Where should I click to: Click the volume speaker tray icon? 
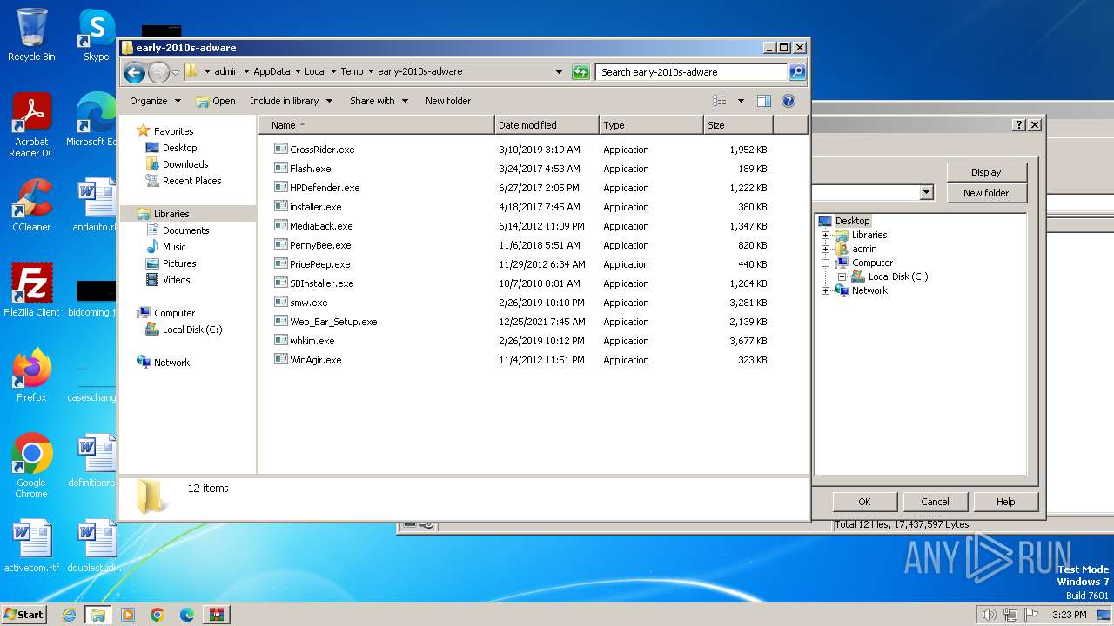(989, 615)
